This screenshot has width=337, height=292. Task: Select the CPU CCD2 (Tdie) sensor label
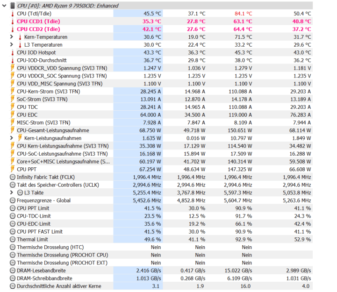pyautogui.click(x=38, y=29)
